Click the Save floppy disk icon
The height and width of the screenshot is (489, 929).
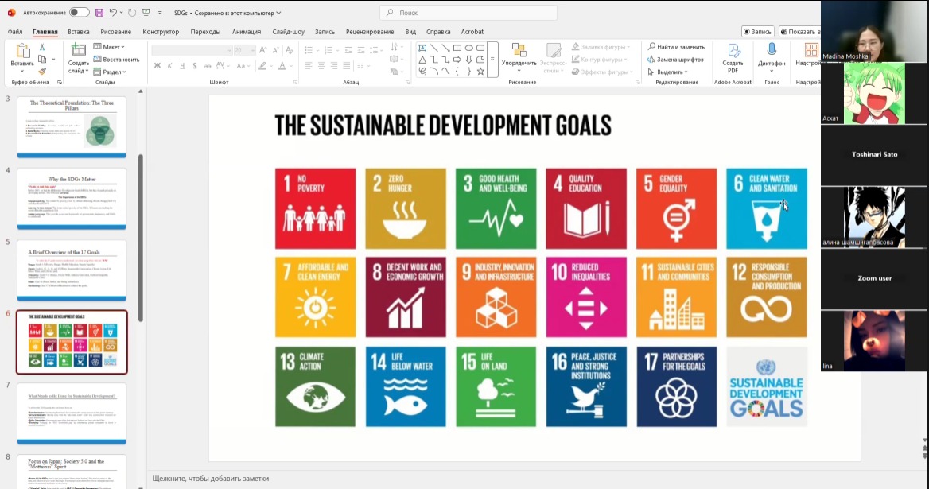(99, 13)
